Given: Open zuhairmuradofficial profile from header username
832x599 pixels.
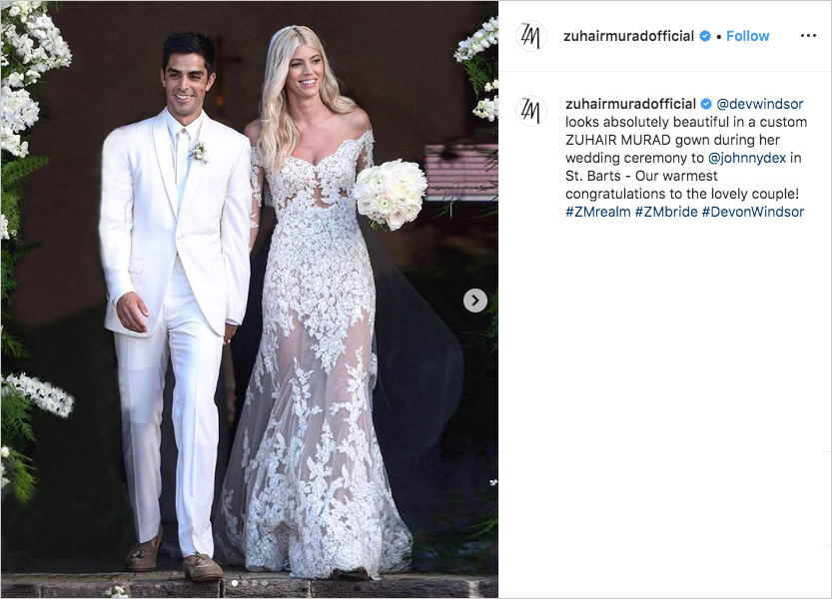Looking at the screenshot, I should click(629, 36).
